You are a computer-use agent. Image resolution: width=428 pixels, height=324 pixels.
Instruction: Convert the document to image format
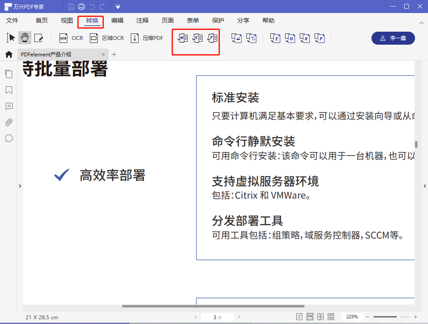click(x=236, y=38)
